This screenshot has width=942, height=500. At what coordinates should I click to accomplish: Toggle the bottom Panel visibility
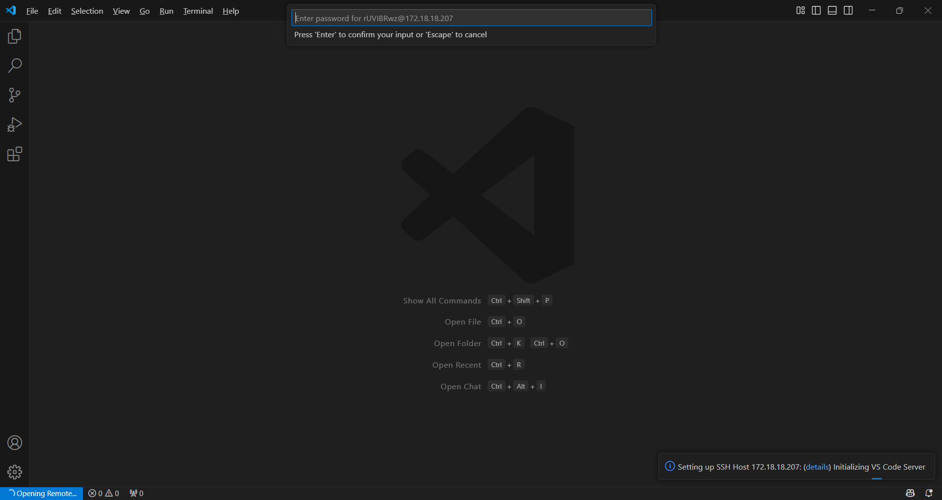(832, 10)
